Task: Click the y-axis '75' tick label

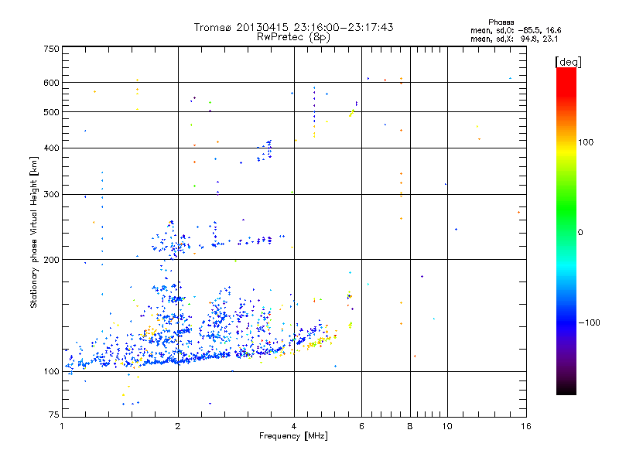Action: click(x=54, y=415)
